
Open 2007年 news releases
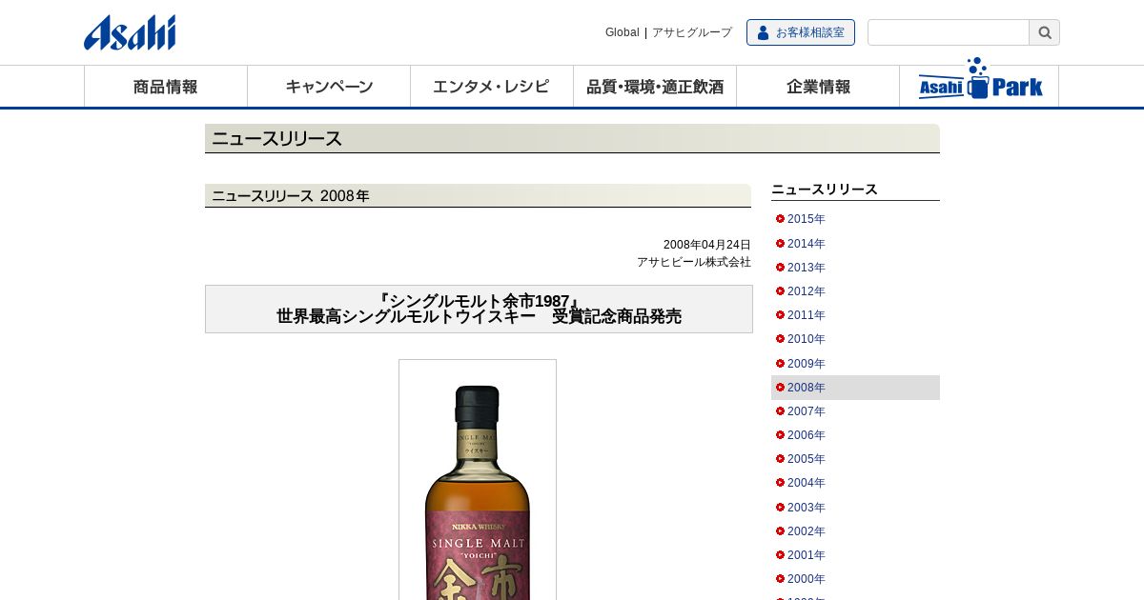[x=807, y=411]
